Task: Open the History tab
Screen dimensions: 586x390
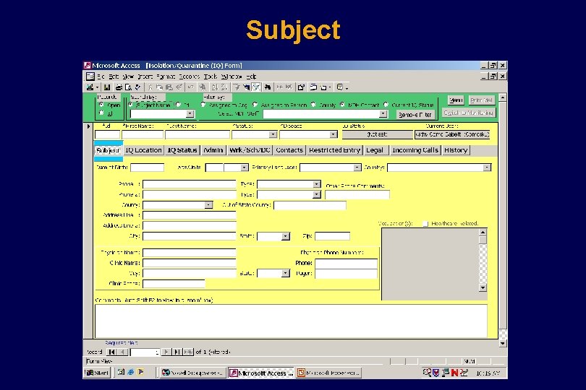Action: pyautogui.click(x=456, y=150)
